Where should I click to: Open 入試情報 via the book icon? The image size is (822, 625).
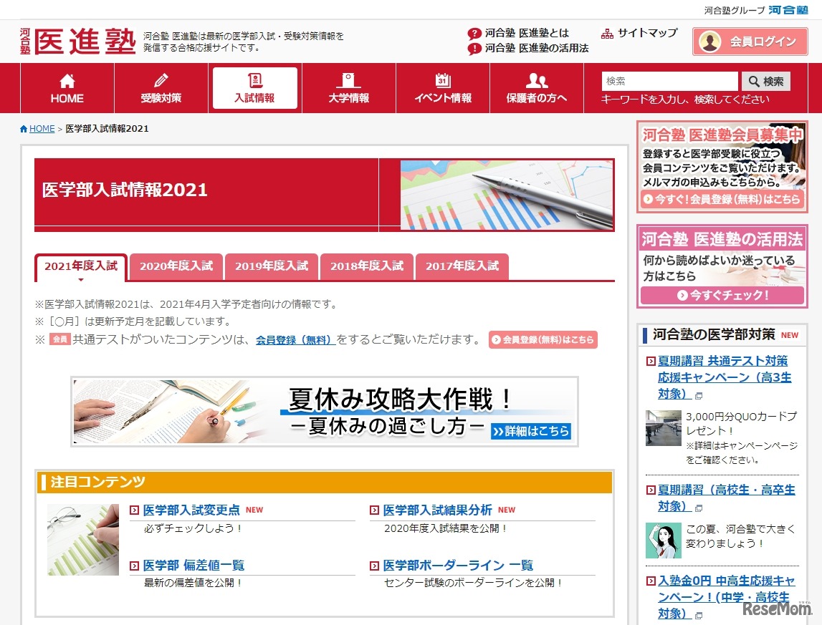(254, 80)
